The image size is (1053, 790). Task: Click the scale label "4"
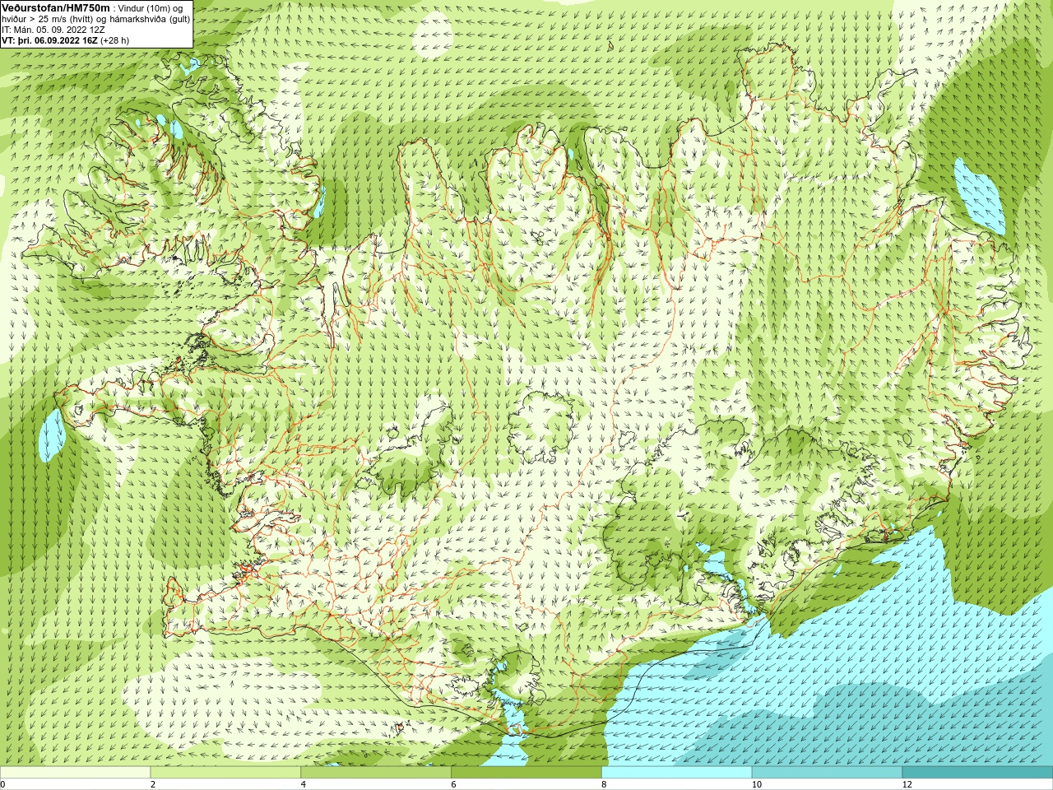coord(304,784)
